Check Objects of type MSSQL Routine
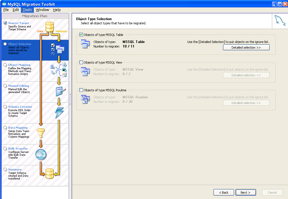This screenshot has height=199, width=288. pos(81,90)
